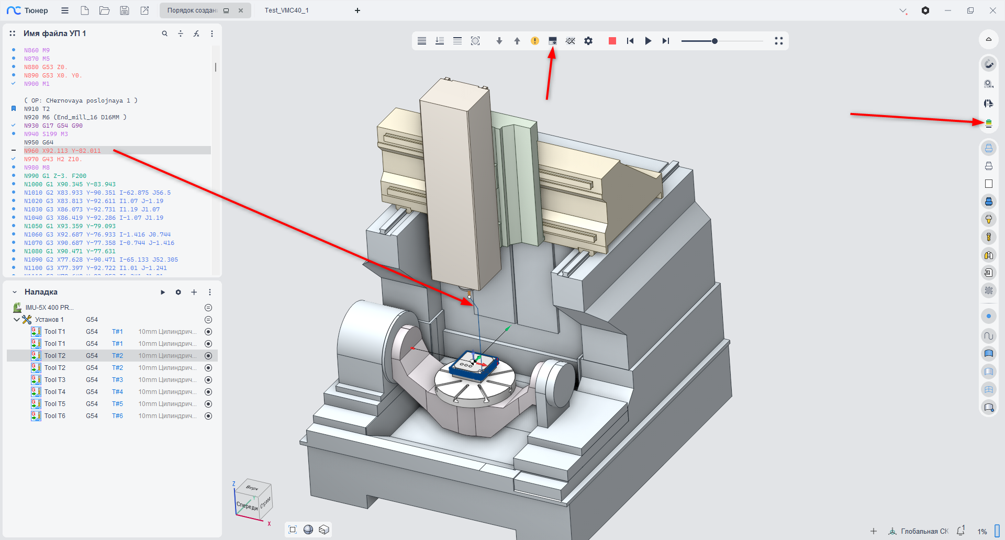The height and width of the screenshot is (540, 1005).
Task: Toggle visibility radio for Tool T3 row
Action: coord(208,380)
